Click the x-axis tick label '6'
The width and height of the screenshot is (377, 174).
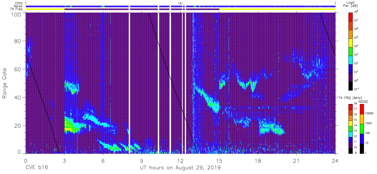click(103, 161)
